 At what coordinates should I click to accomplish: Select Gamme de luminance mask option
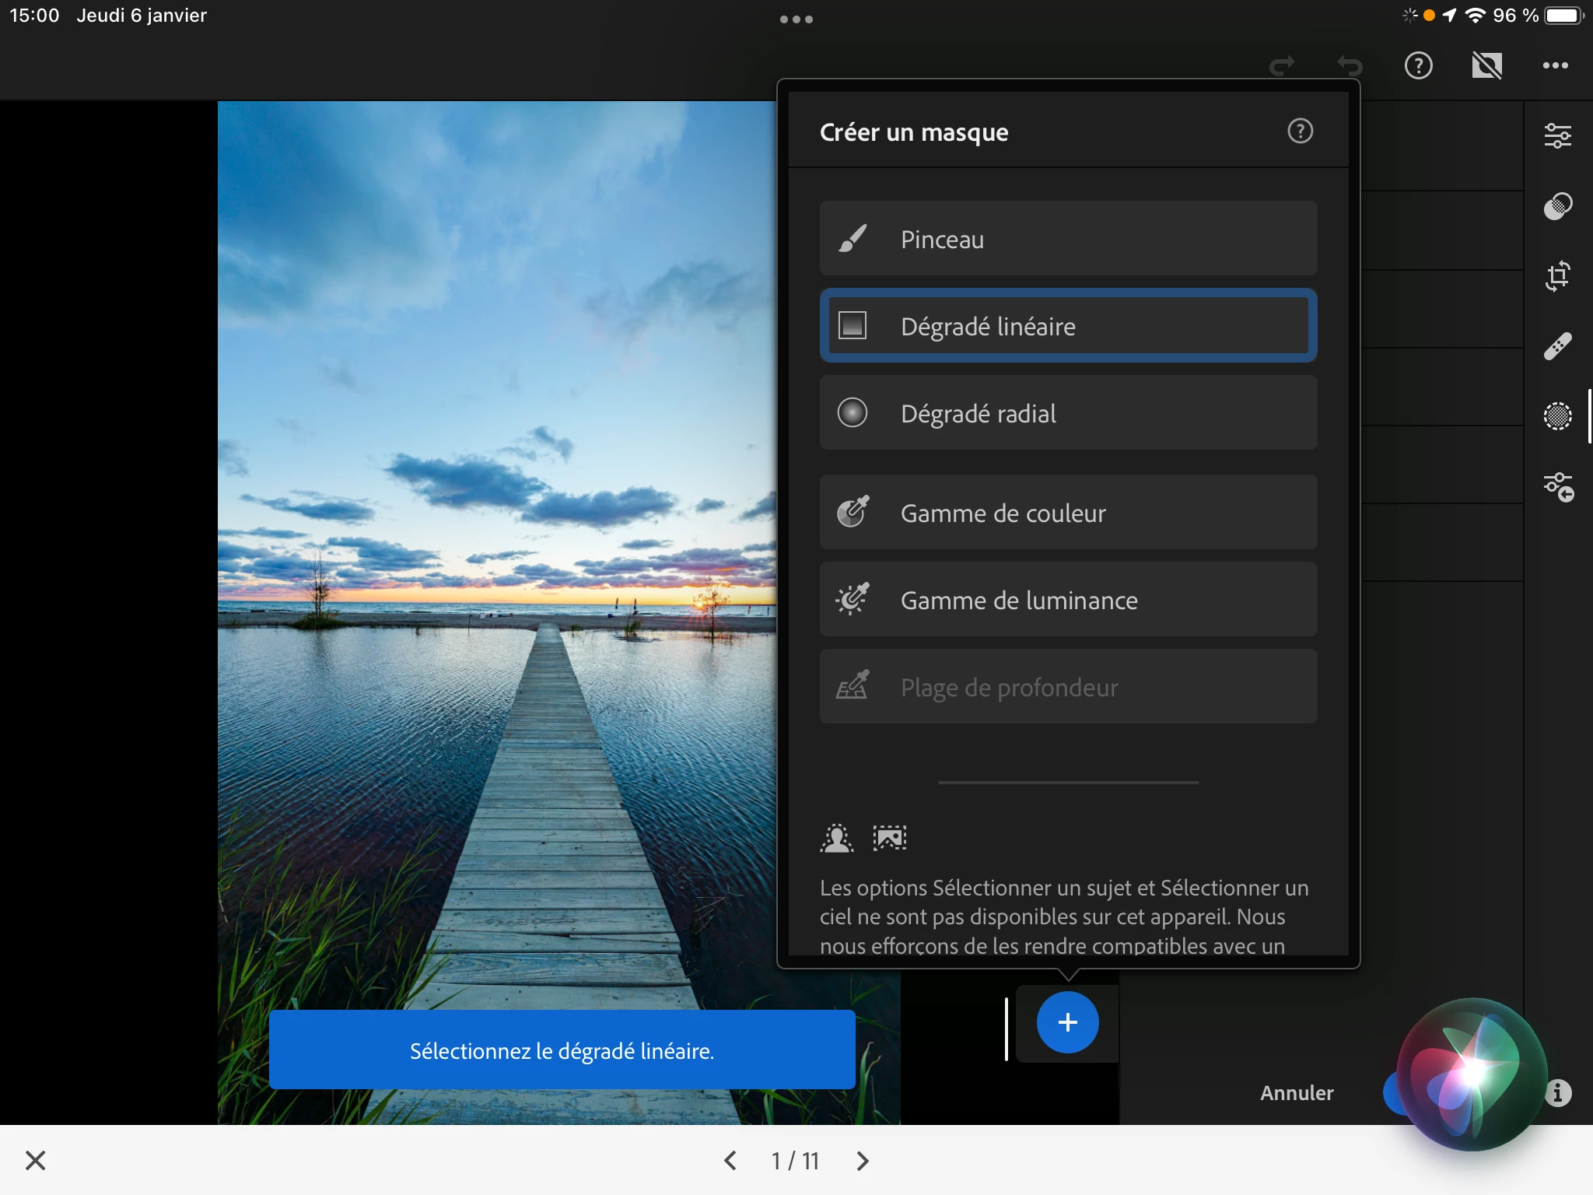pyautogui.click(x=1068, y=600)
